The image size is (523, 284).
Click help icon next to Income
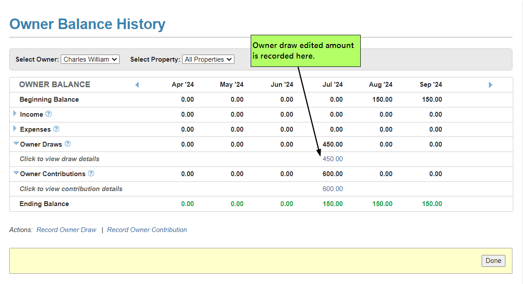tap(49, 114)
